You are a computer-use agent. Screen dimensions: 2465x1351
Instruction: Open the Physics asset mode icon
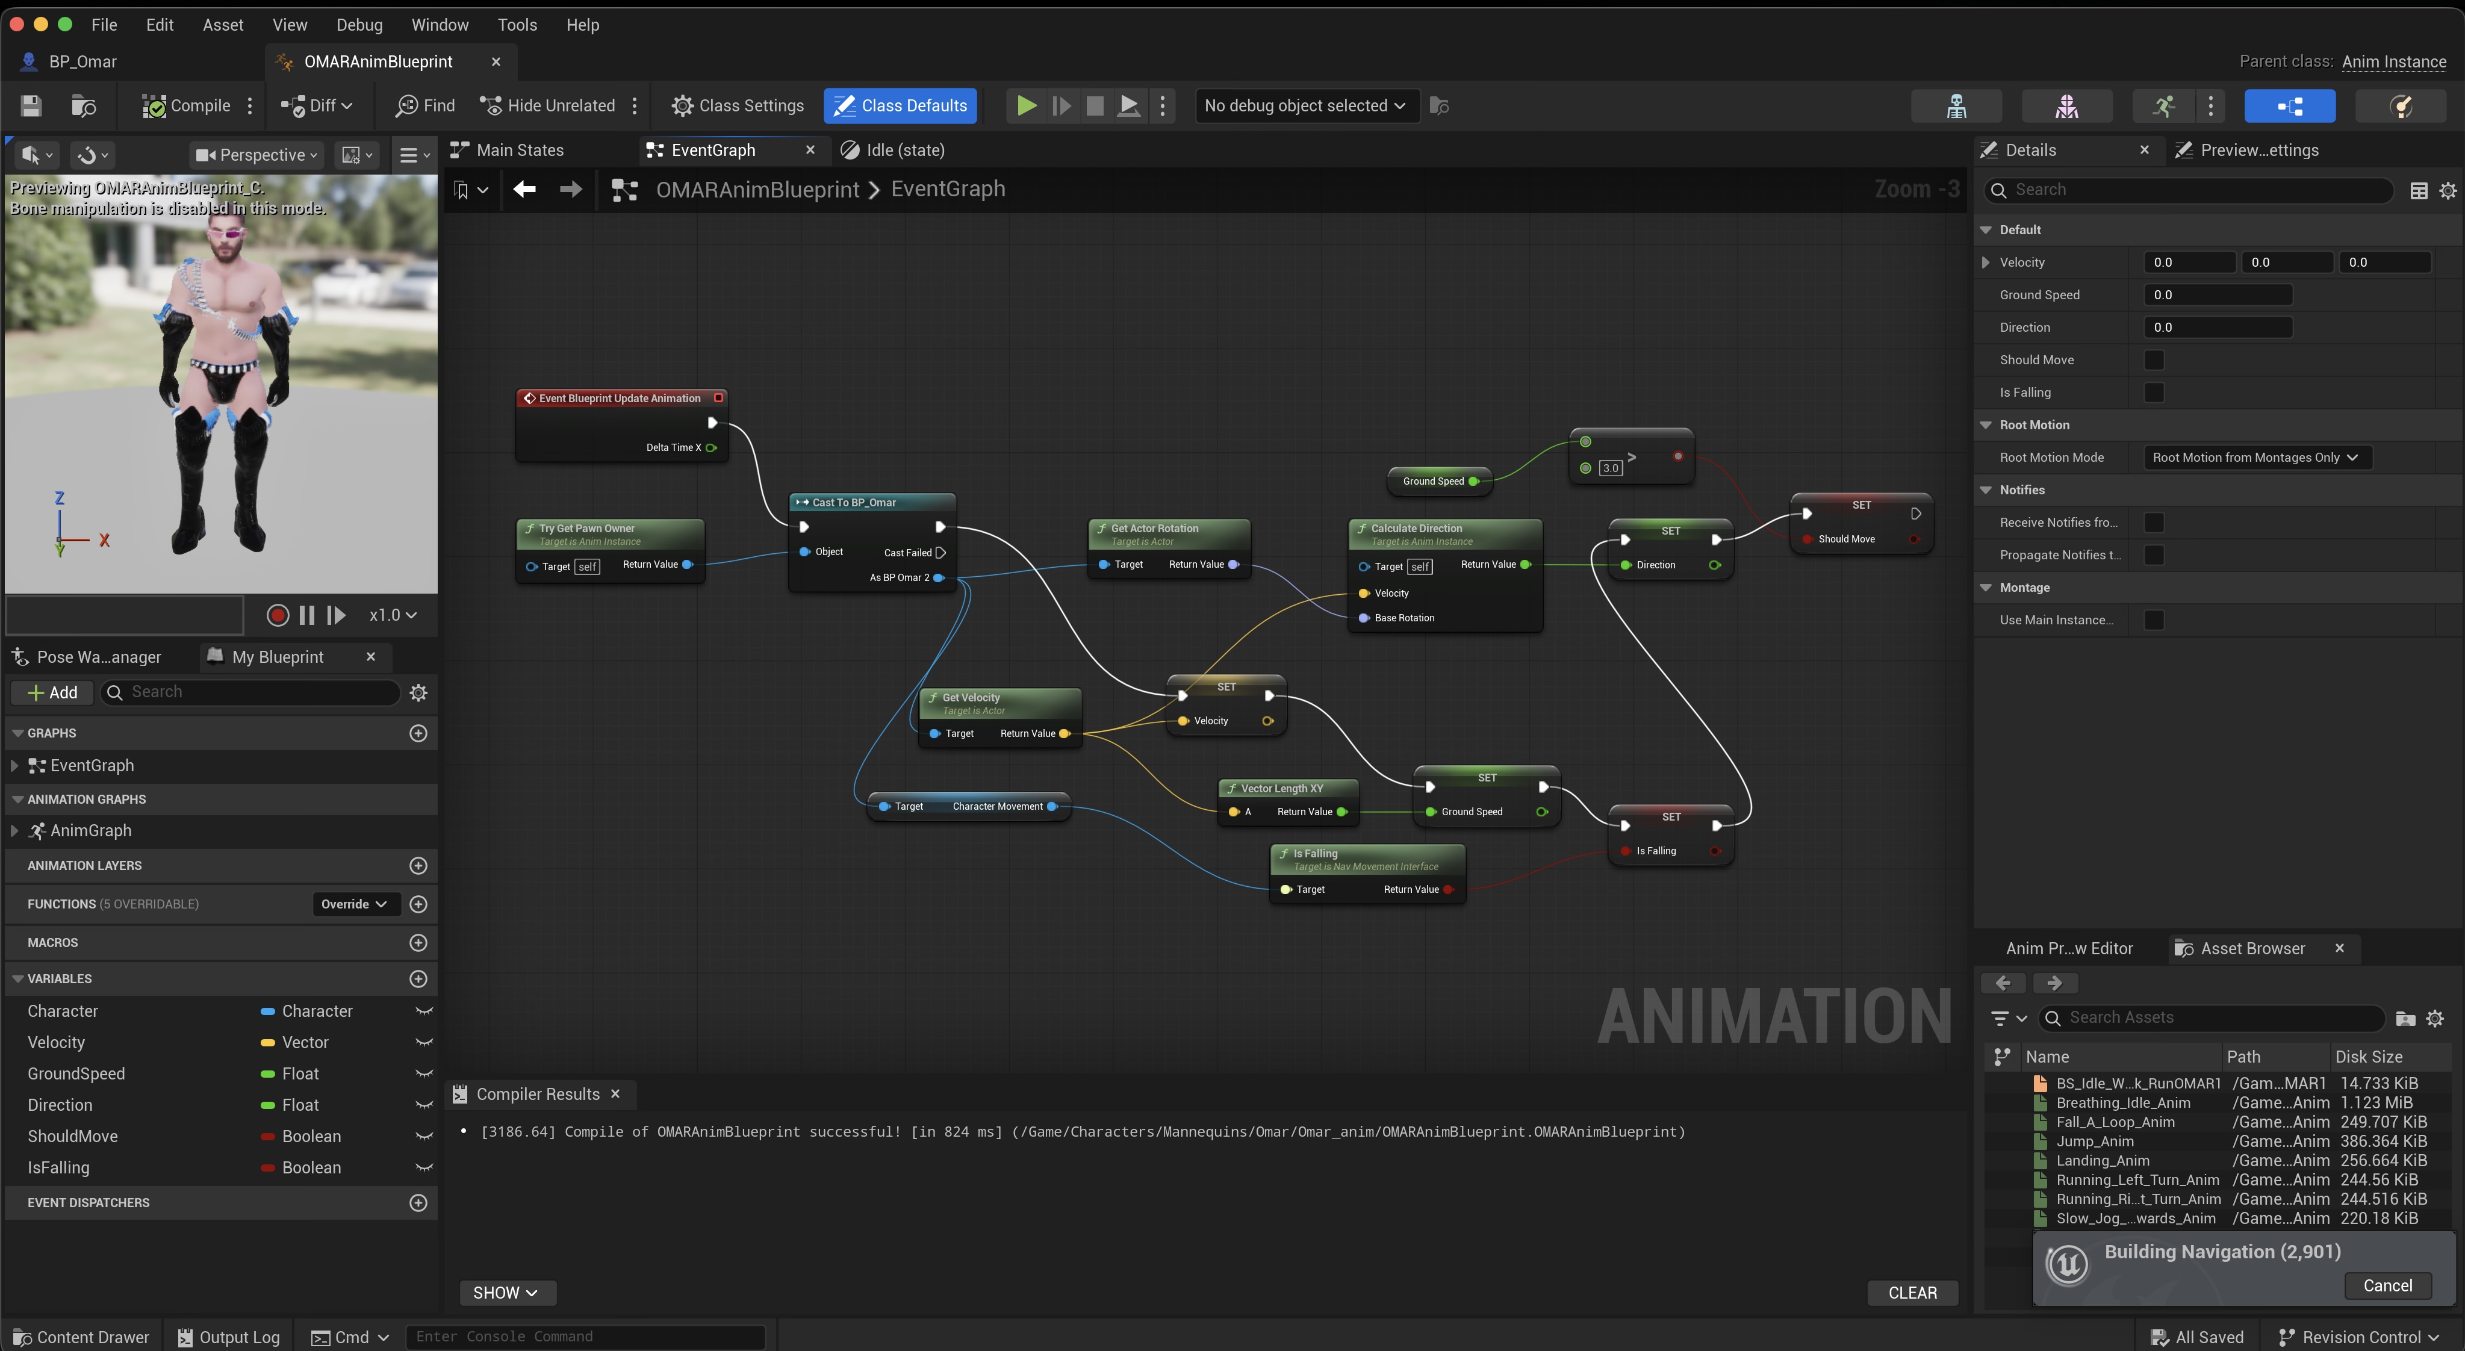(2401, 105)
